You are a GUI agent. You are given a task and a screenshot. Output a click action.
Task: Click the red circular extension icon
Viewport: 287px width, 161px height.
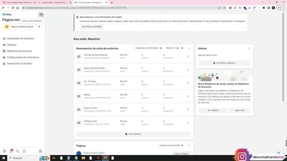tap(230, 8)
